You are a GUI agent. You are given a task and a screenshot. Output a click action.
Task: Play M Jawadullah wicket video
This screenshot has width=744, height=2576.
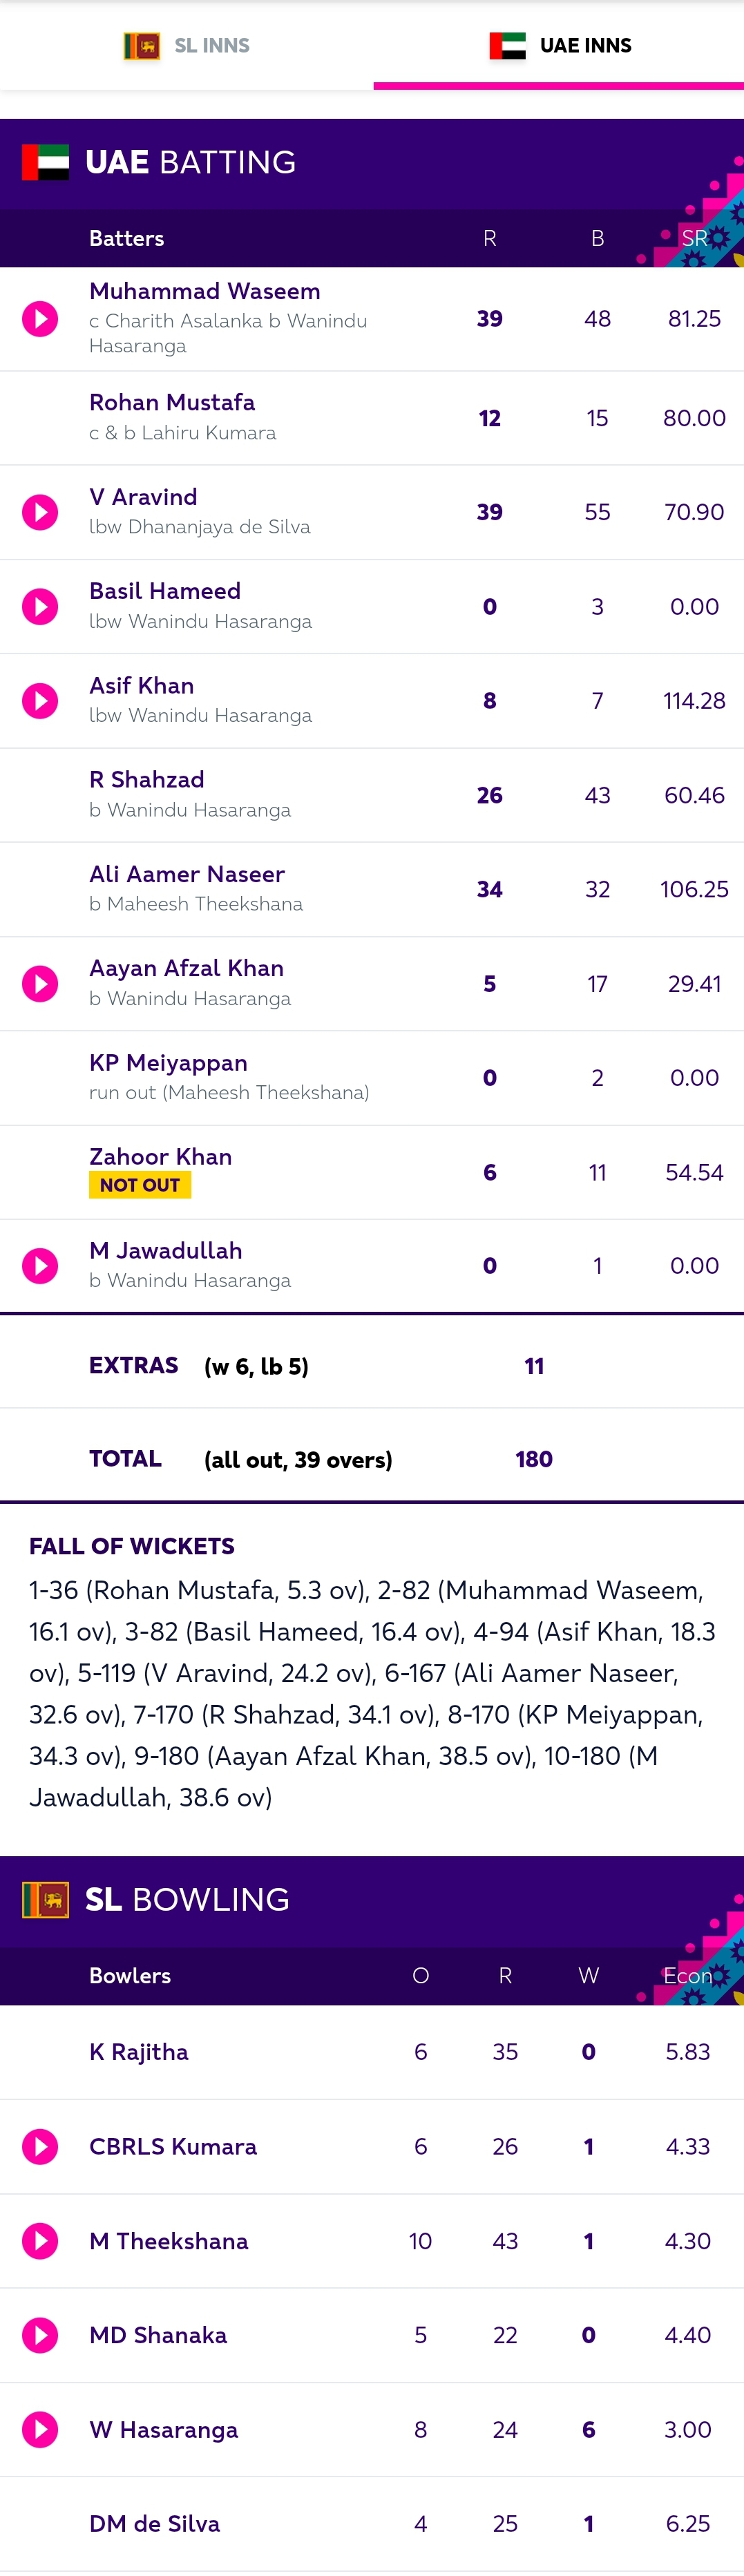(40, 1266)
